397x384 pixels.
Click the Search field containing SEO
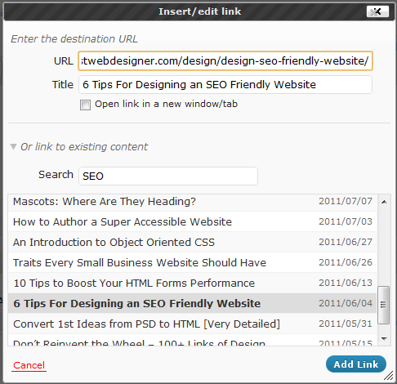(168, 176)
